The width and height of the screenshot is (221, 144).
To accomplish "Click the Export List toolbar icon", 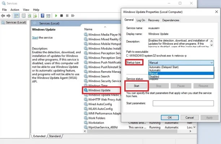I will (x=35, y=16).
